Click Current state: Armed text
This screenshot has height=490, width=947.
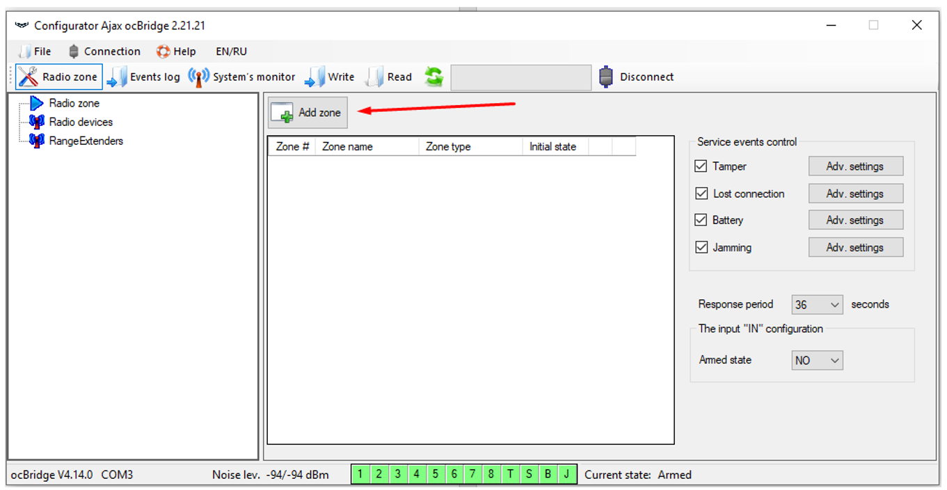coord(638,475)
